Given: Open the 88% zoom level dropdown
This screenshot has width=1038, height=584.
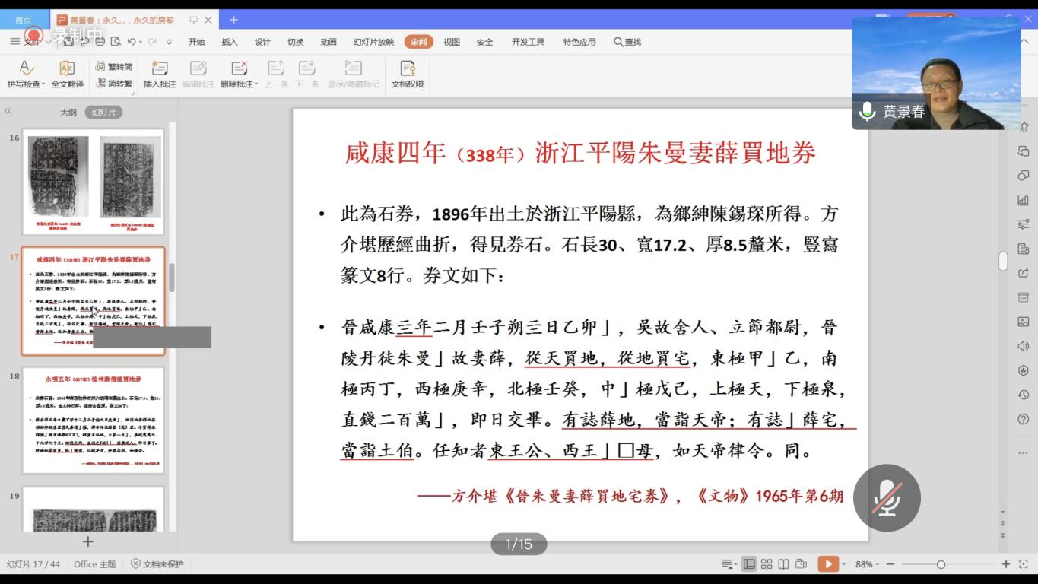Looking at the screenshot, I should click(868, 564).
